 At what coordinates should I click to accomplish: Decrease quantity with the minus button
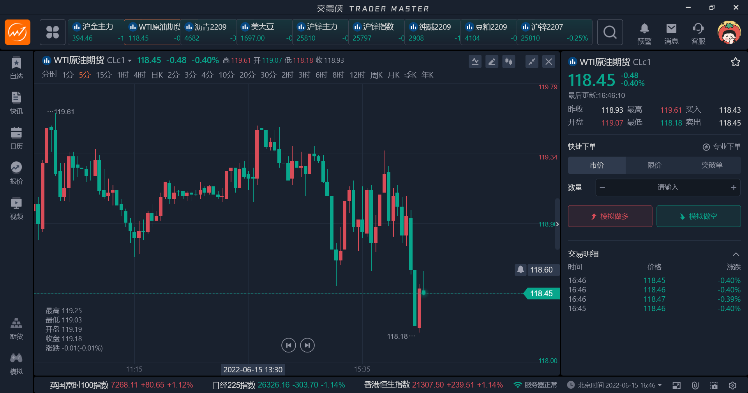(602, 188)
